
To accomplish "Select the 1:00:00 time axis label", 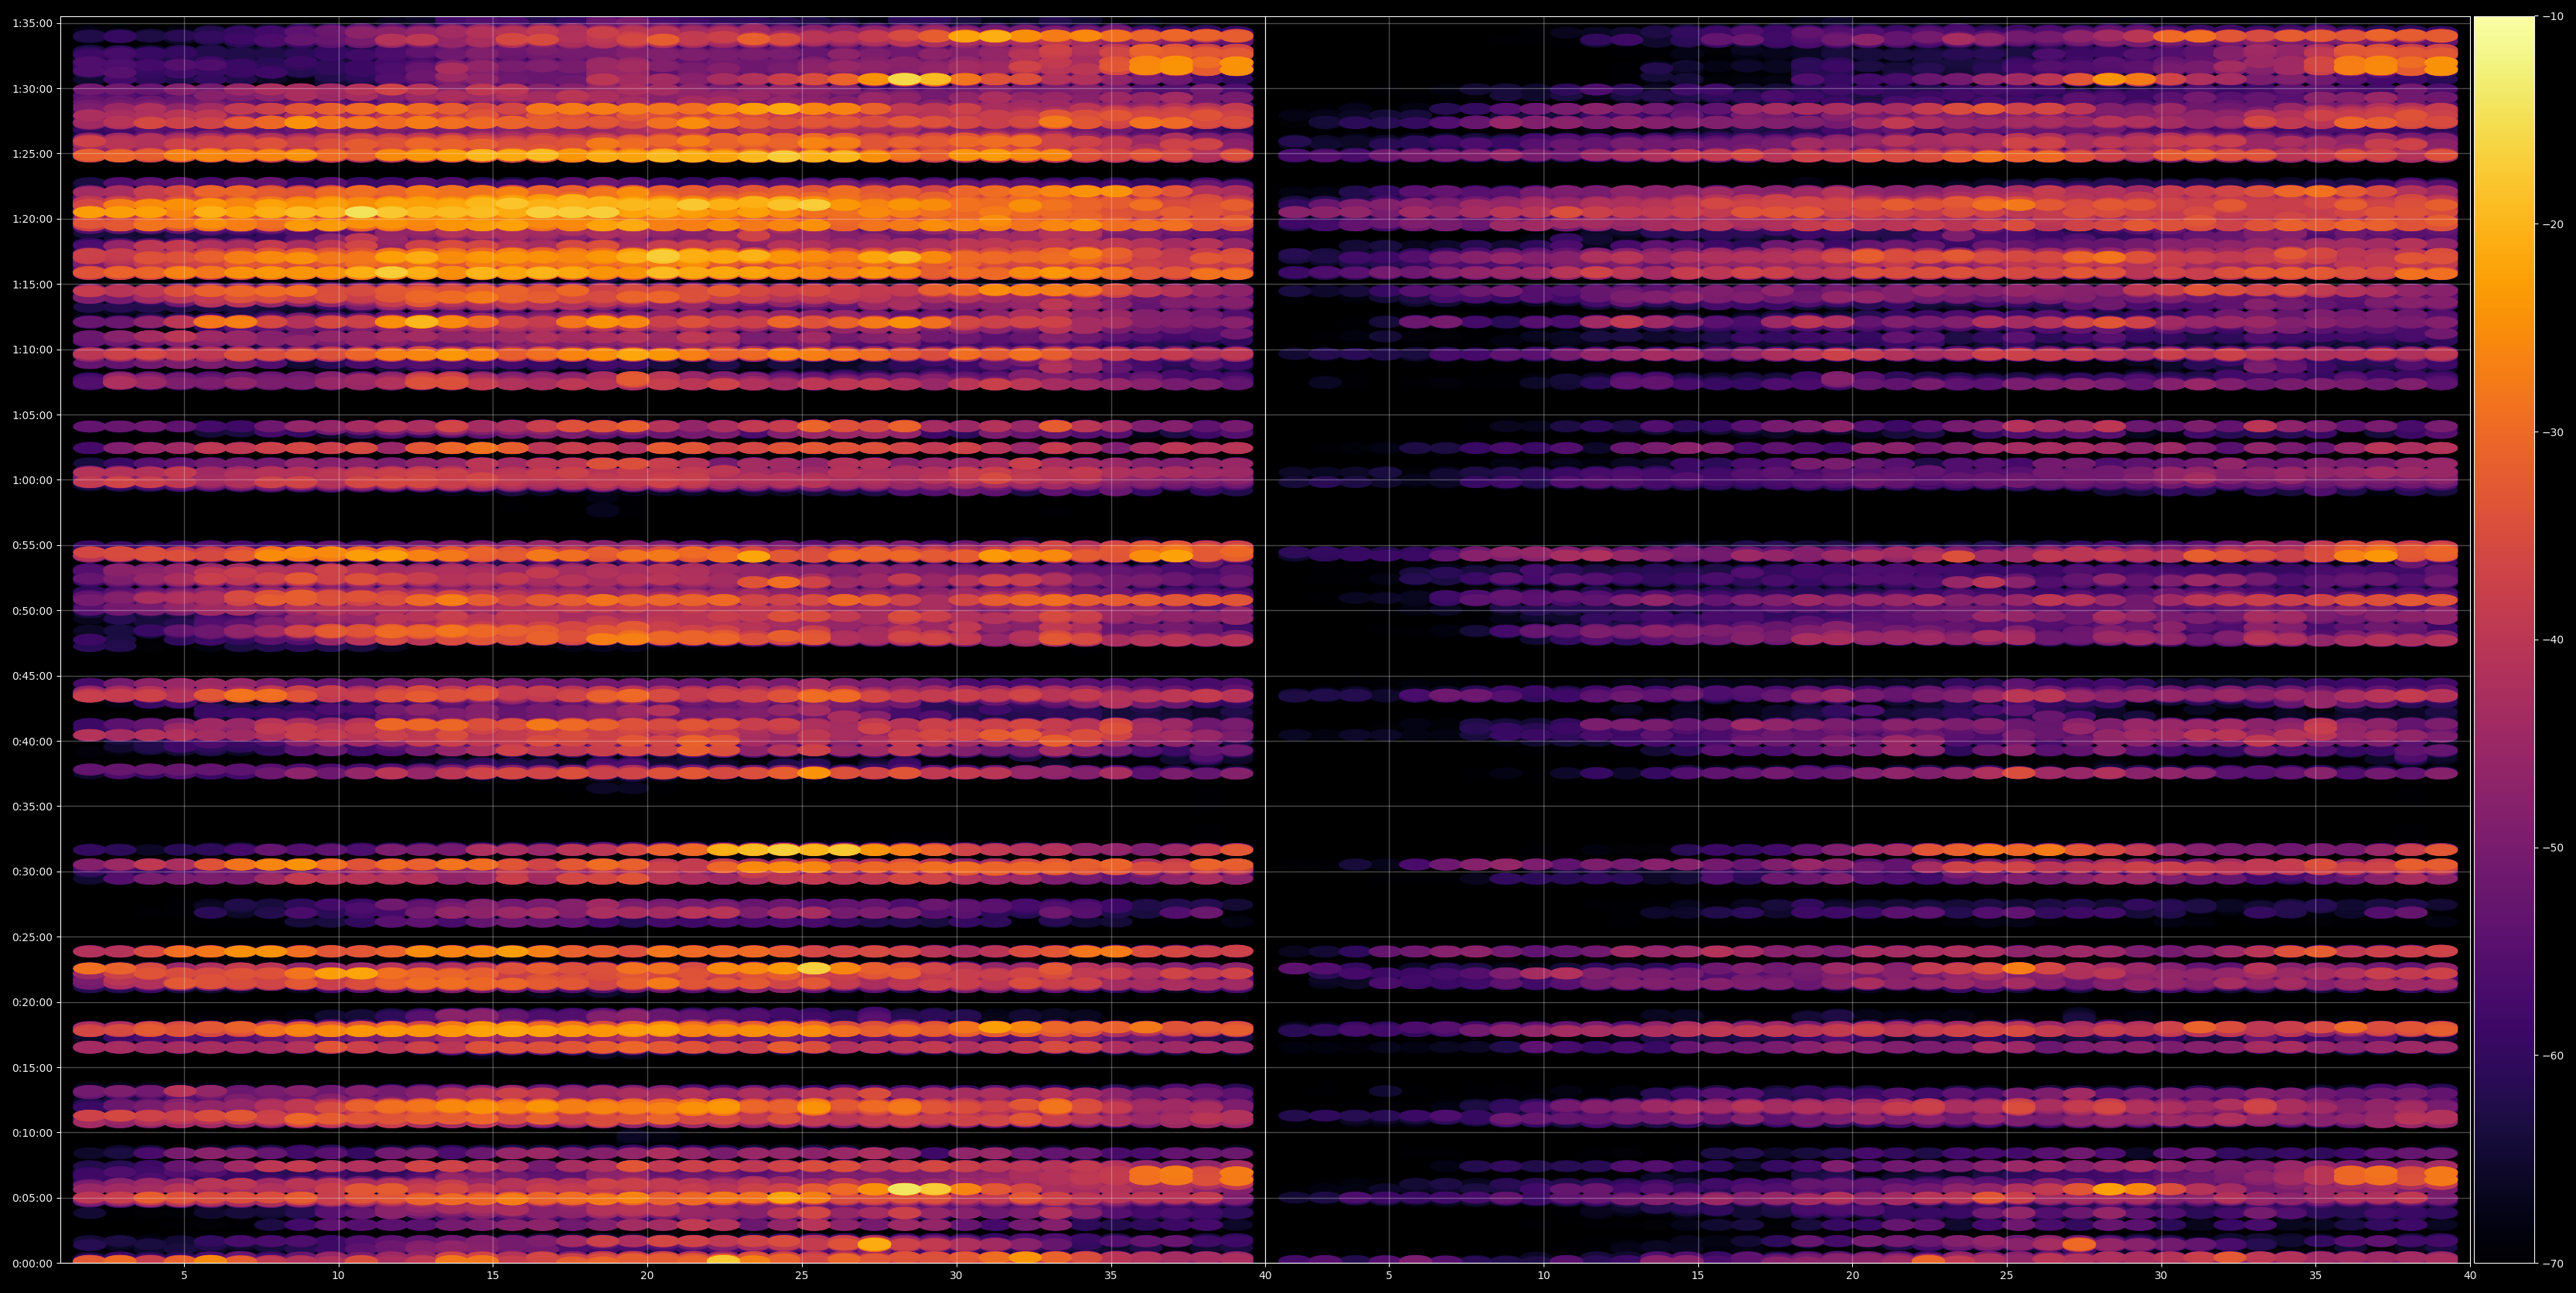I will [32, 480].
